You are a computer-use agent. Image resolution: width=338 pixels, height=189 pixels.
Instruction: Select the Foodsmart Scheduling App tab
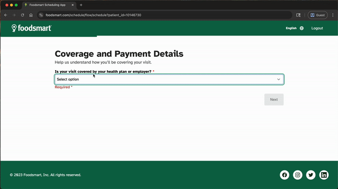point(46,5)
